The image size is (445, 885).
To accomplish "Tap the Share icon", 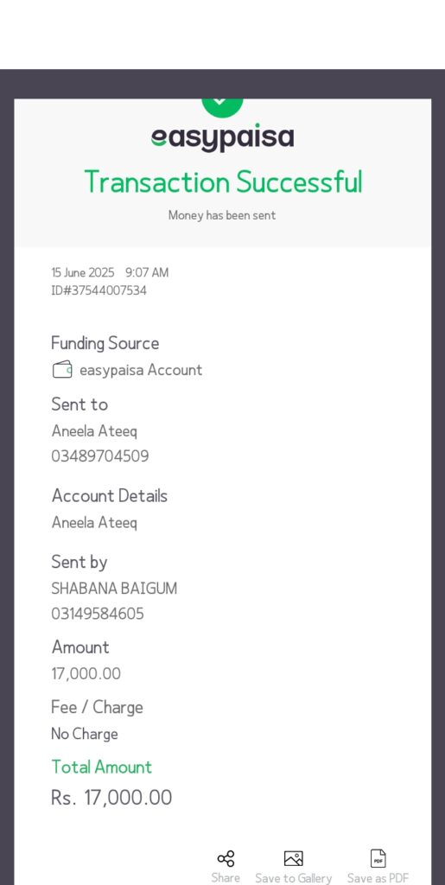I will coord(226,858).
